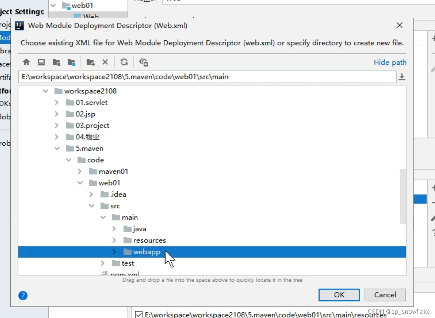Click the Desktop directory toolbar icon

pos(41,62)
